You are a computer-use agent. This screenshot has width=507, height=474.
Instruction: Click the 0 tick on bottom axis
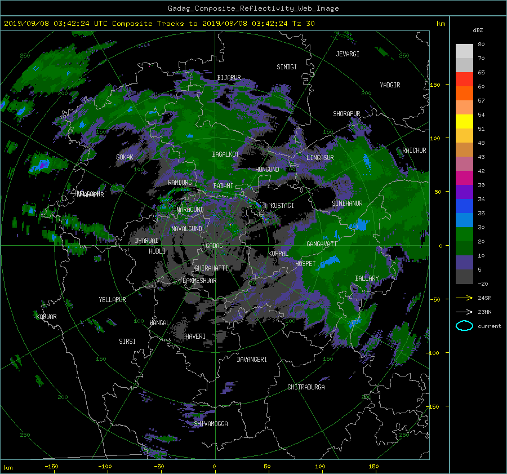(x=214, y=467)
